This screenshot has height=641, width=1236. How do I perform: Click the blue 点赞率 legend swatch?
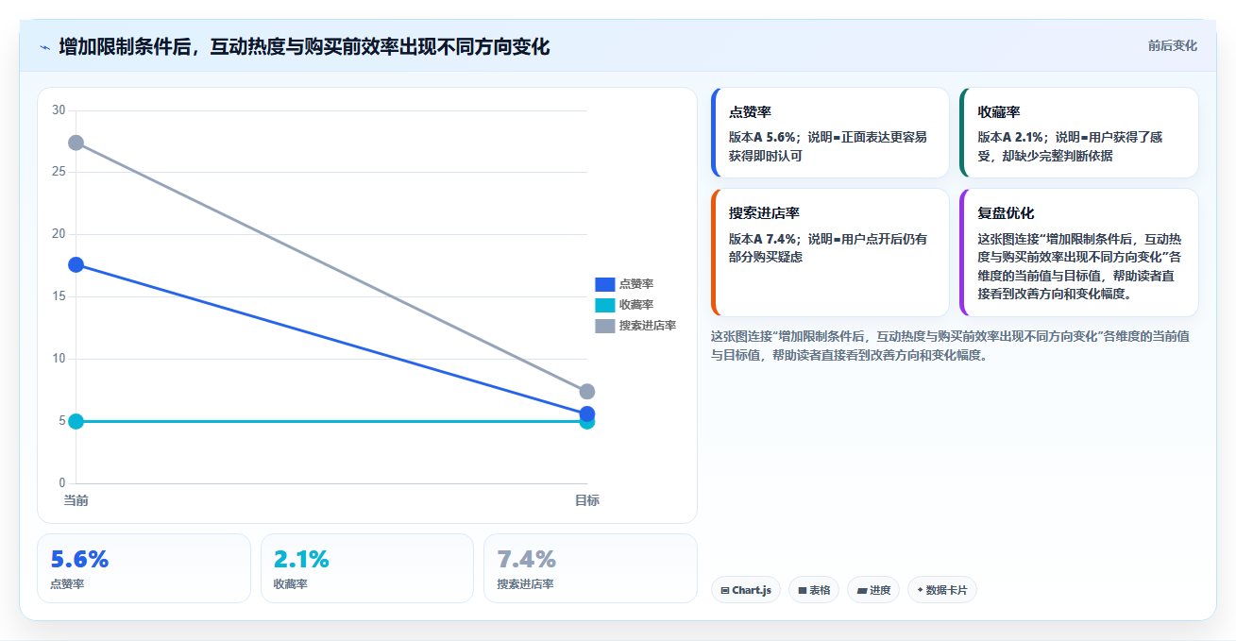click(604, 284)
